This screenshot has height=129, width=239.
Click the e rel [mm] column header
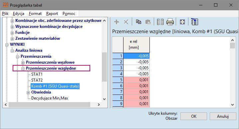coord(136,45)
